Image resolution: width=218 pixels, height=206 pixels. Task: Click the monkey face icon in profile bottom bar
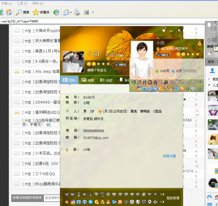(x=108, y=202)
